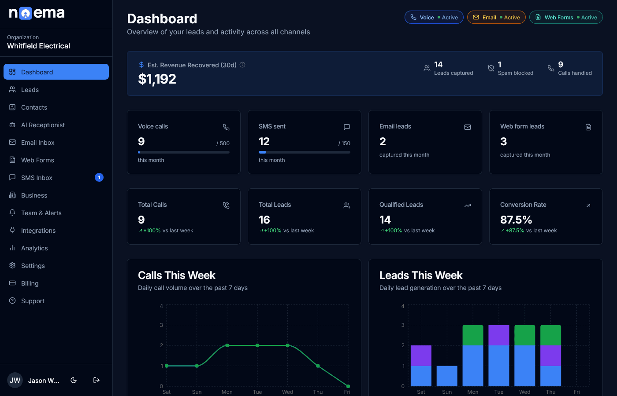This screenshot has height=396, width=617.
Task: Click 'captured this month' under Email leads
Action: click(404, 155)
